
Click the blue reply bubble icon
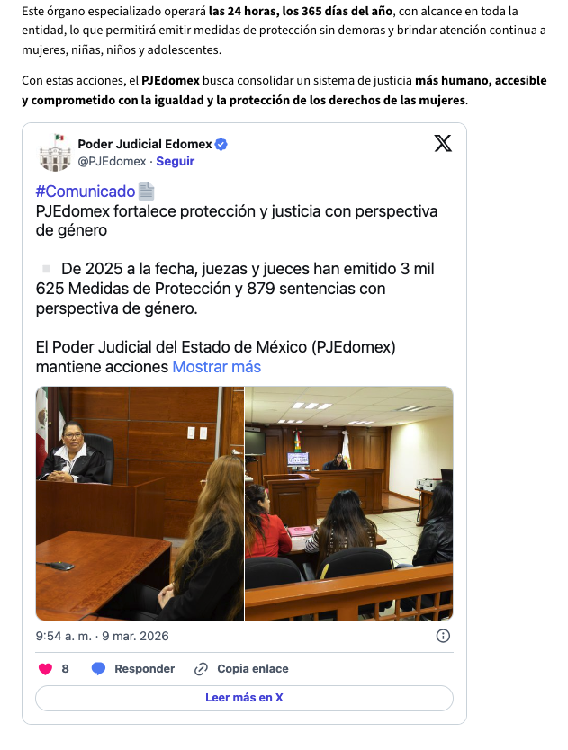click(98, 669)
